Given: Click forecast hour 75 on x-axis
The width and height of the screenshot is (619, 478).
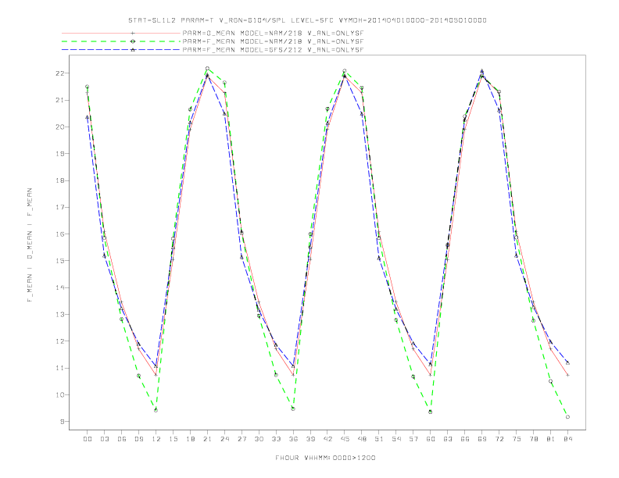Looking at the screenshot, I should pyautogui.click(x=517, y=439).
